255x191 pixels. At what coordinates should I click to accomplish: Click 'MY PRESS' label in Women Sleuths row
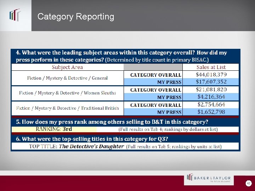coord(169,97)
